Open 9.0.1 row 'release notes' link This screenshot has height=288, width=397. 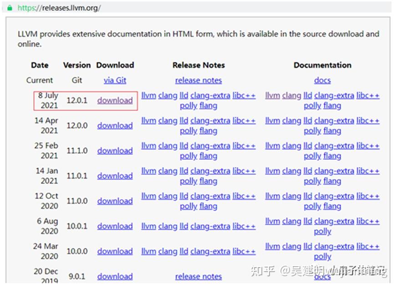198,276
